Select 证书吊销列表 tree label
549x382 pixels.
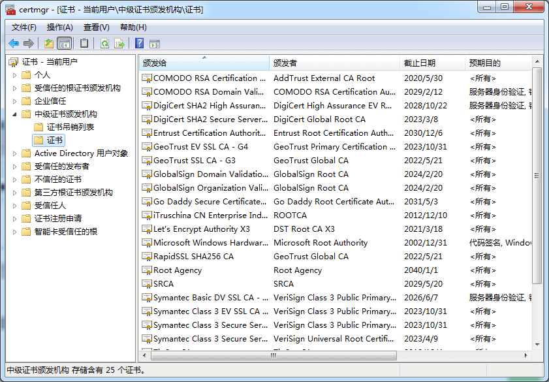[71, 127]
